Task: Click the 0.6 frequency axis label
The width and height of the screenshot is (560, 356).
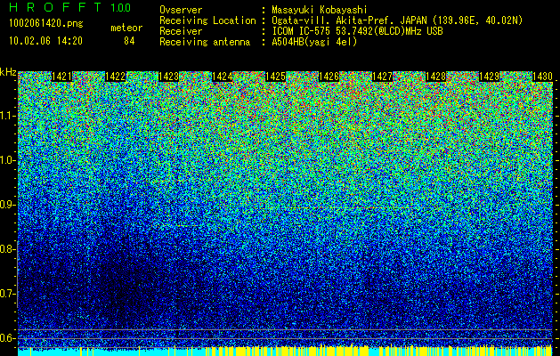Action: (7, 338)
